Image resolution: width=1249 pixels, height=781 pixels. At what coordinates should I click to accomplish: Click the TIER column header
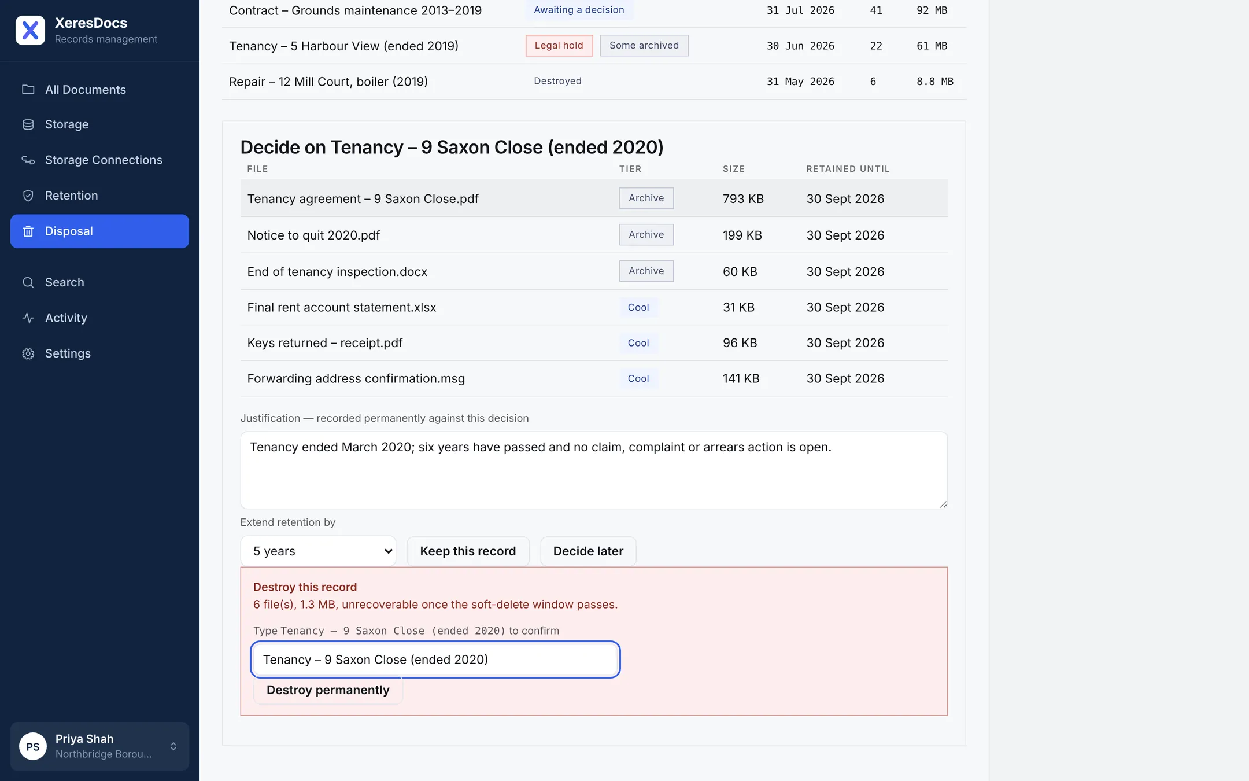pyautogui.click(x=630, y=169)
